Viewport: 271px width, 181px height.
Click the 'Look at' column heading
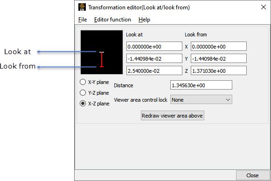point(134,35)
